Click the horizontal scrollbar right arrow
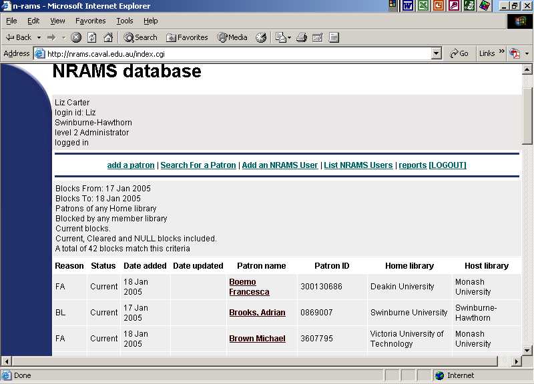 [517, 361]
